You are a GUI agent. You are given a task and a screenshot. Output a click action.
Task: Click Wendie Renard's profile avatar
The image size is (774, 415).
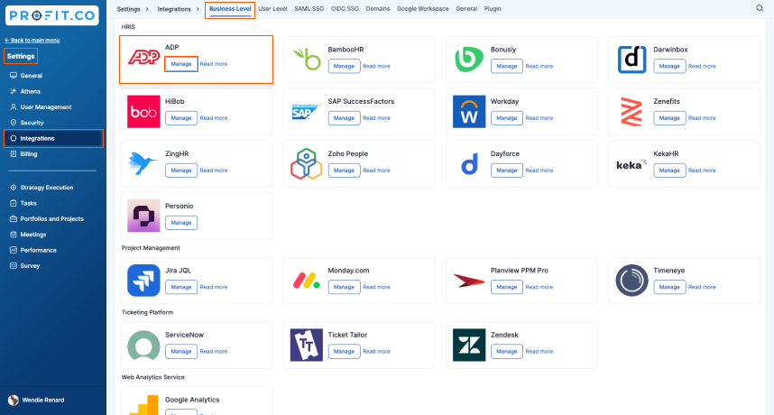[x=14, y=401]
